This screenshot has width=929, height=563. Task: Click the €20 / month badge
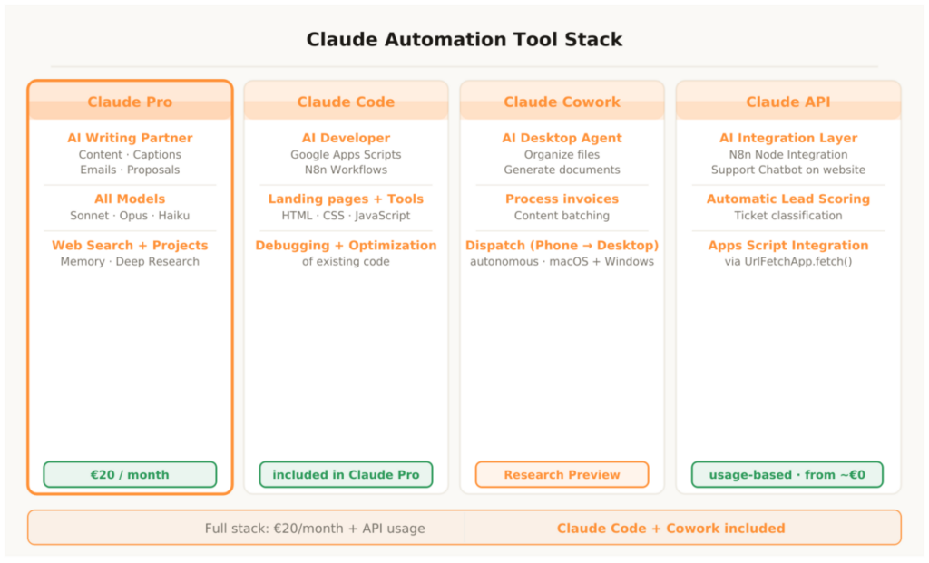[x=130, y=475]
